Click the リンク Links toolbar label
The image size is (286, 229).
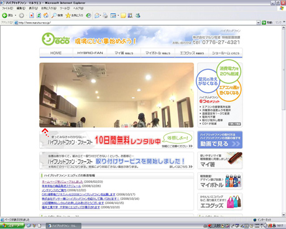(x=279, y=22)
